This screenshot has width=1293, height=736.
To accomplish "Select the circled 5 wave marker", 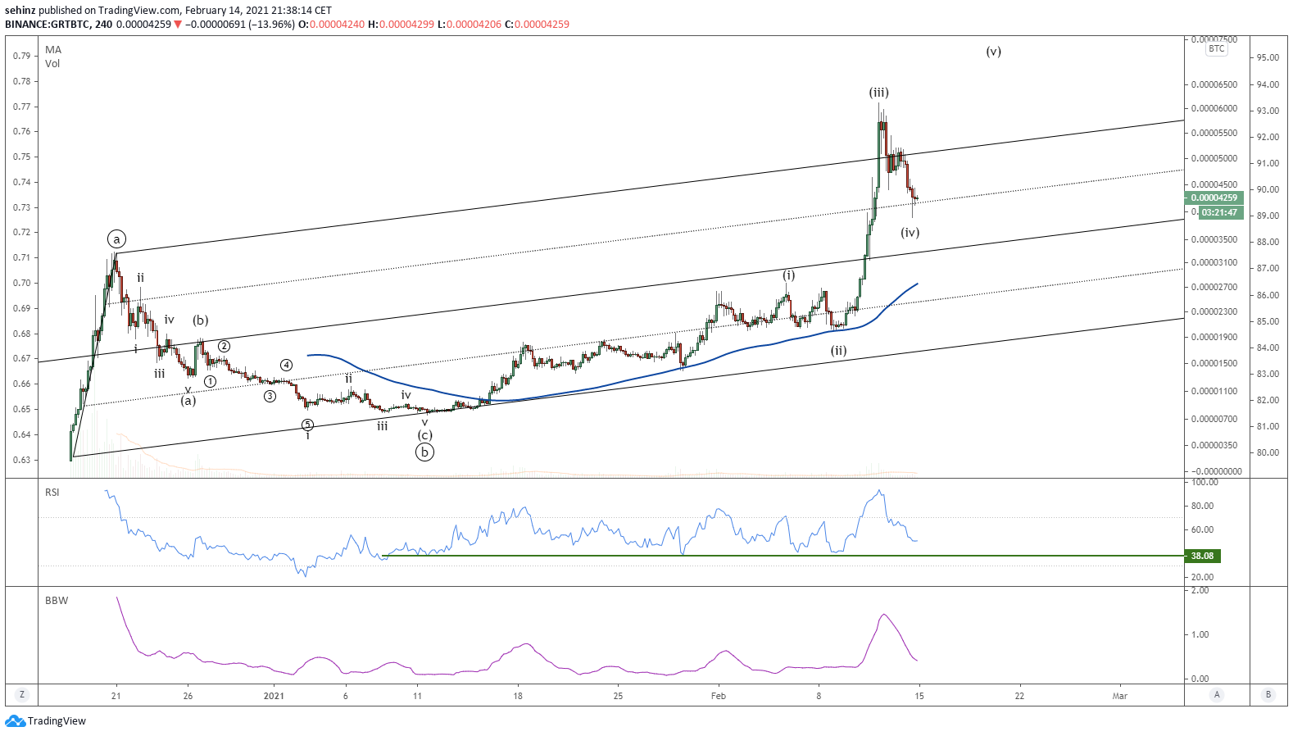I will pos(307,425).
